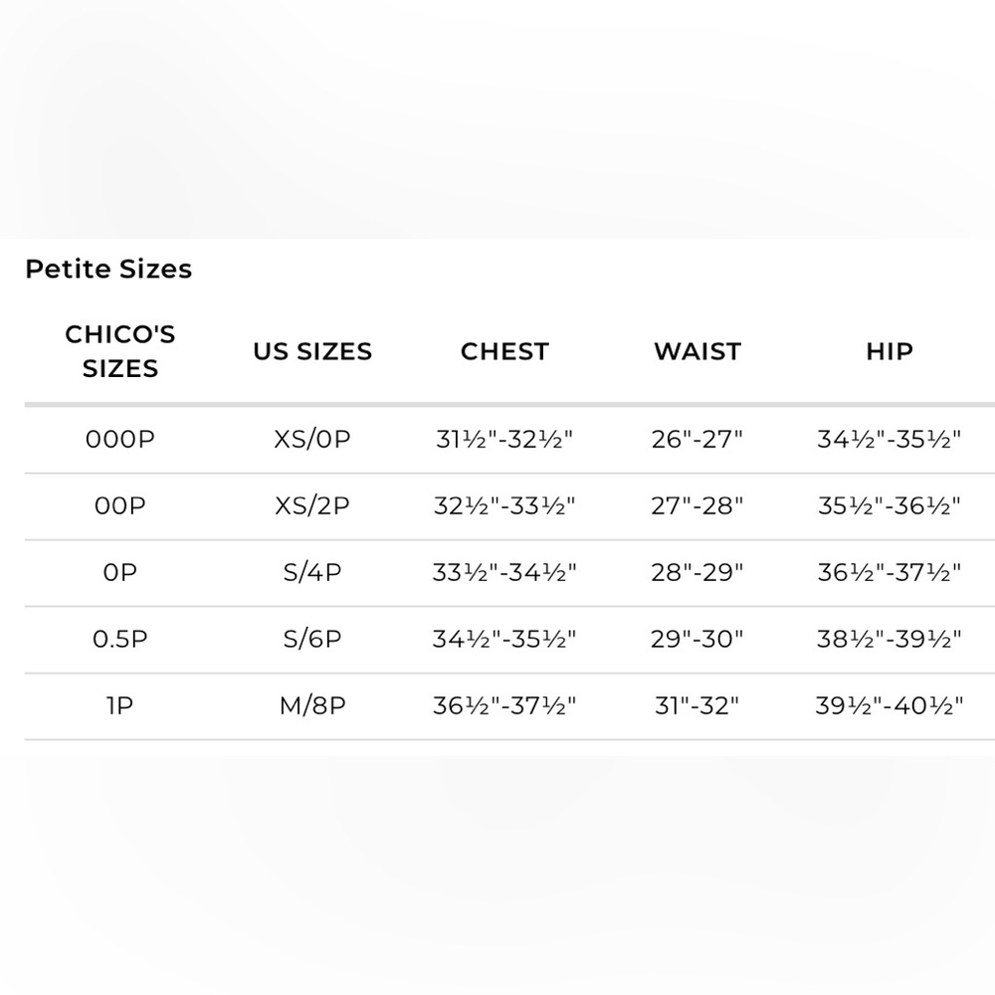The height and width of the screenshot is (995, 995).
Task: Select hip measurement 39½"-40½"
Action: (x=890, y=705)
